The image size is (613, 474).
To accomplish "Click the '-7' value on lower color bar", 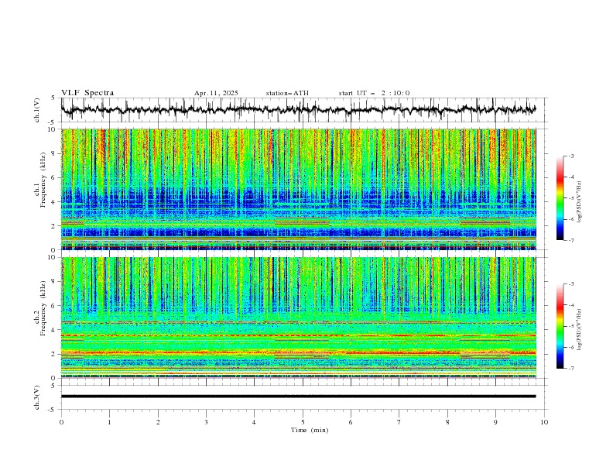I will [570, 369].
